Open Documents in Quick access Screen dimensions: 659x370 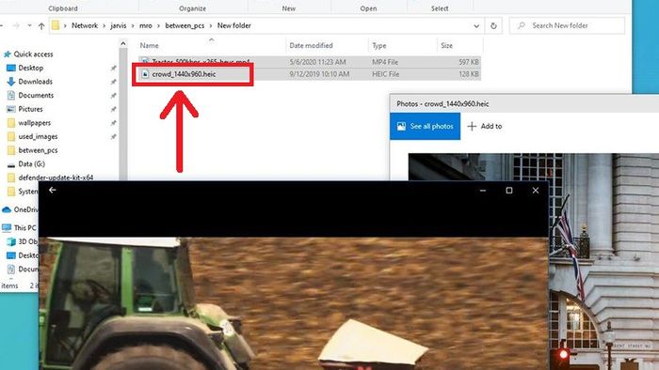[x=36, y=96]
